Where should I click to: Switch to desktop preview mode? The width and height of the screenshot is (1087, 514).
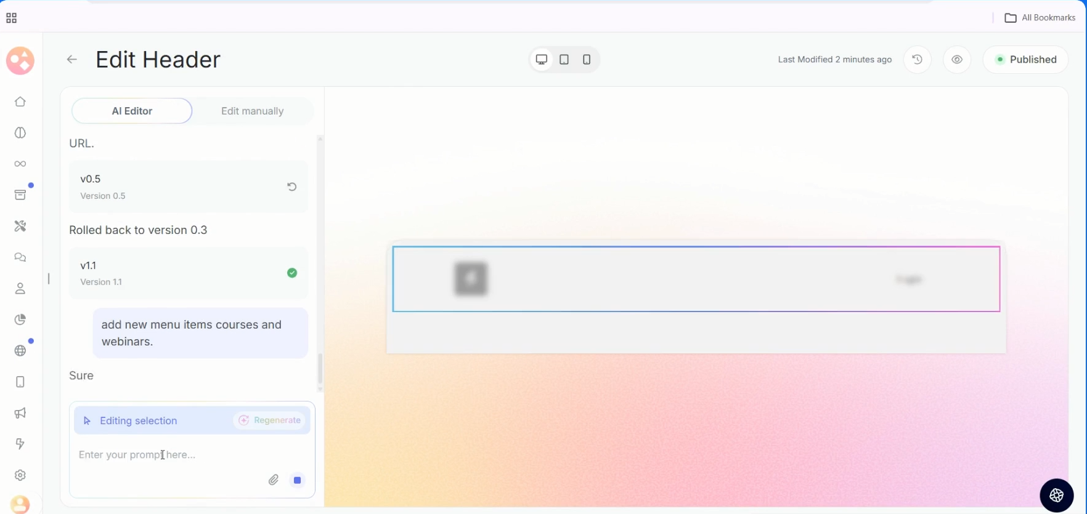pos(542,60)
